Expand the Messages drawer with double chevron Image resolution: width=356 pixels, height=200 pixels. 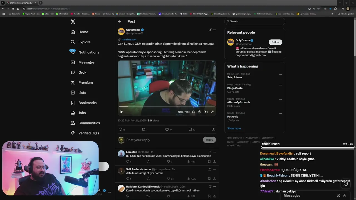click(x=345, y=196)
